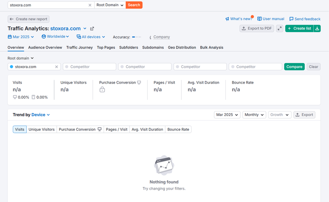Open Trend by Device dropdown
Viewport: 329px width, 202px height.
pos(41,115)
